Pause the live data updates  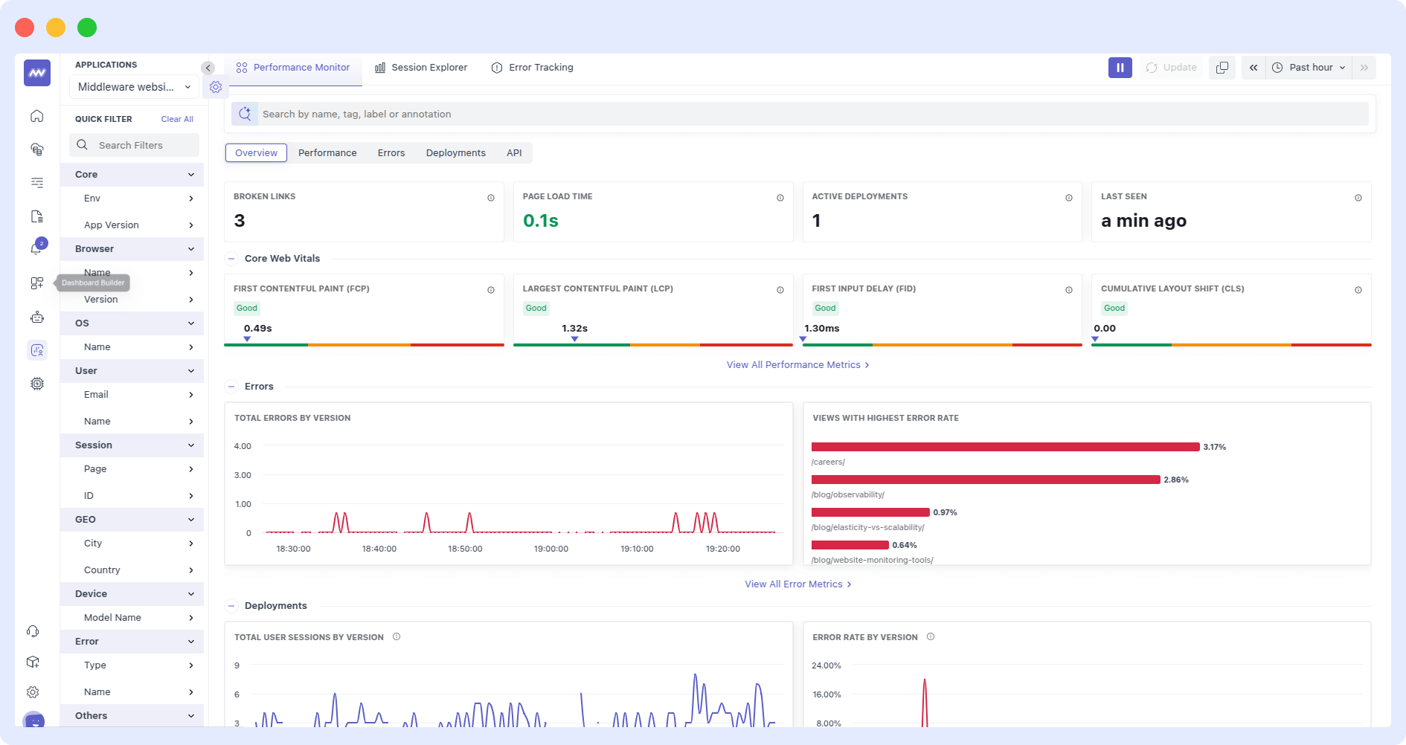(1120, 67)
